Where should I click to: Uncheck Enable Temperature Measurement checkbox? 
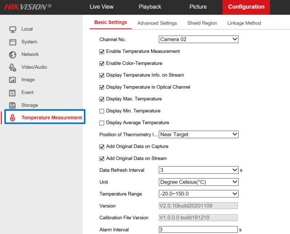point(102,52)
